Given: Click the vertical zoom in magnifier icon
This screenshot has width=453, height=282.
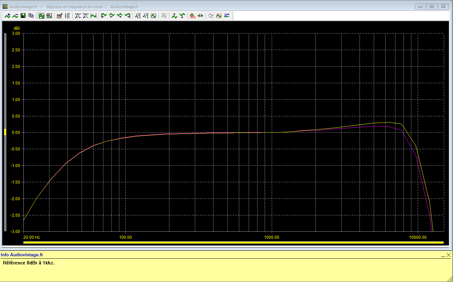Looking at the screenshot, I should [138, 16].
